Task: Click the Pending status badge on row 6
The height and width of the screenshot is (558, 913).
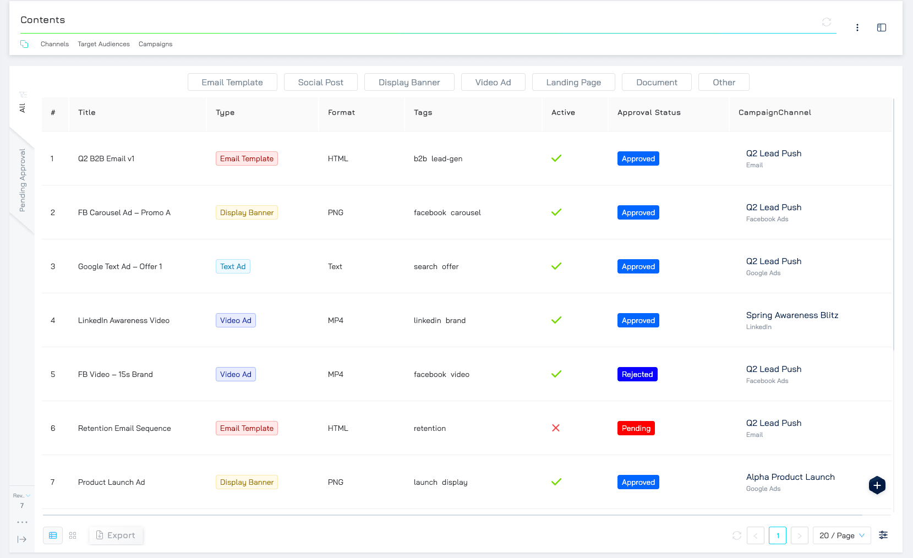Action: pos(636,428)
